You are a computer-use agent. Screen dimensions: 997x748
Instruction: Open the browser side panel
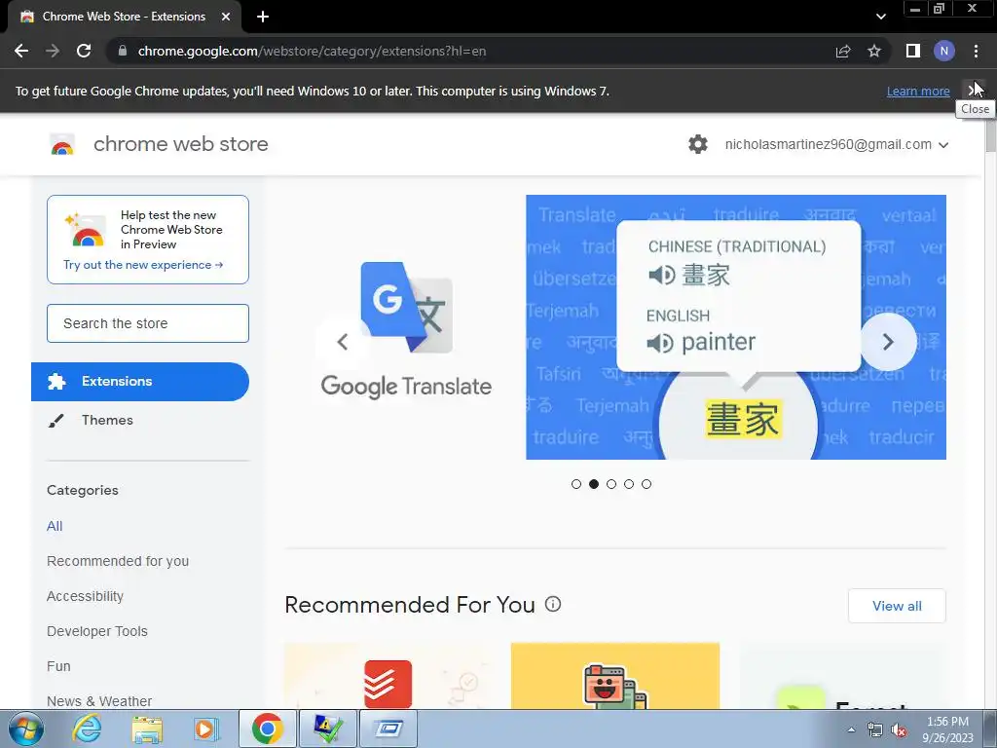[913, 51]
